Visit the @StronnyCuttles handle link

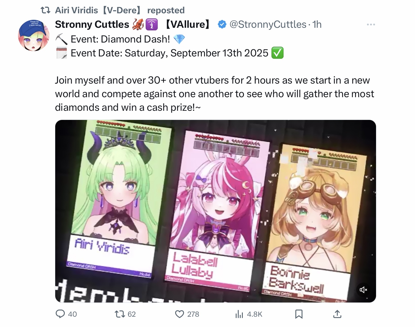tap(268, 25)
